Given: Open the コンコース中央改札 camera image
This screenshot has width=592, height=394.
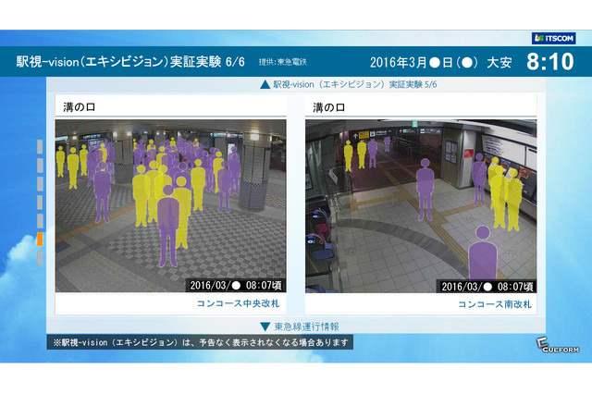Looking at the screenshot, I should tap(170, 205).
